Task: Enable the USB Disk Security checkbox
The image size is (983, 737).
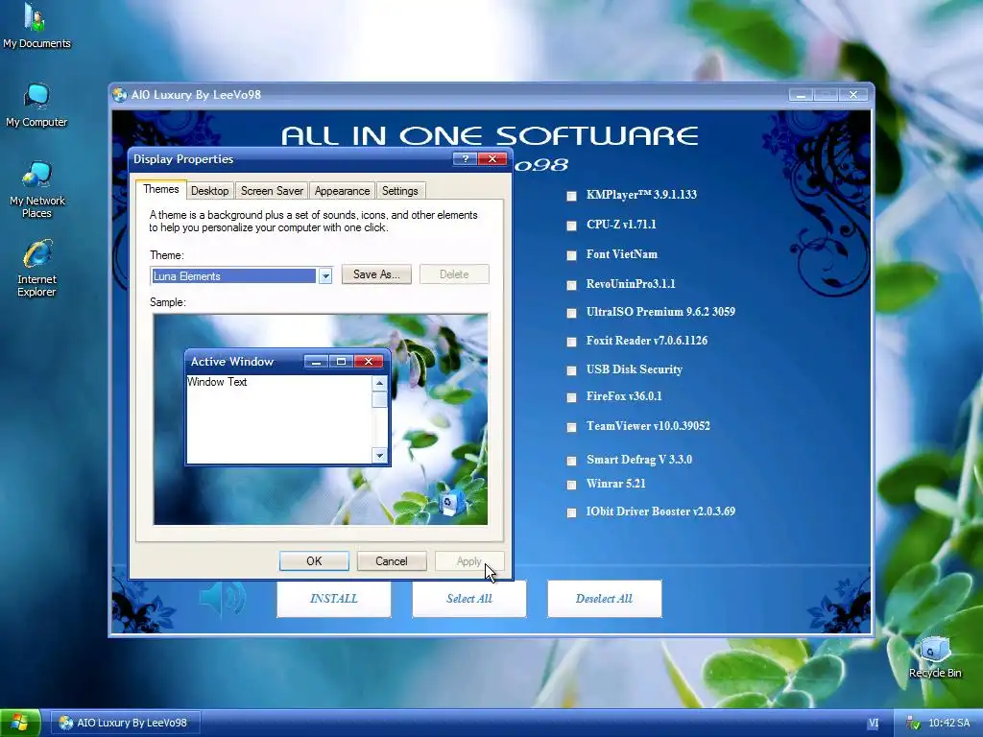Action: tap(571, 370)
